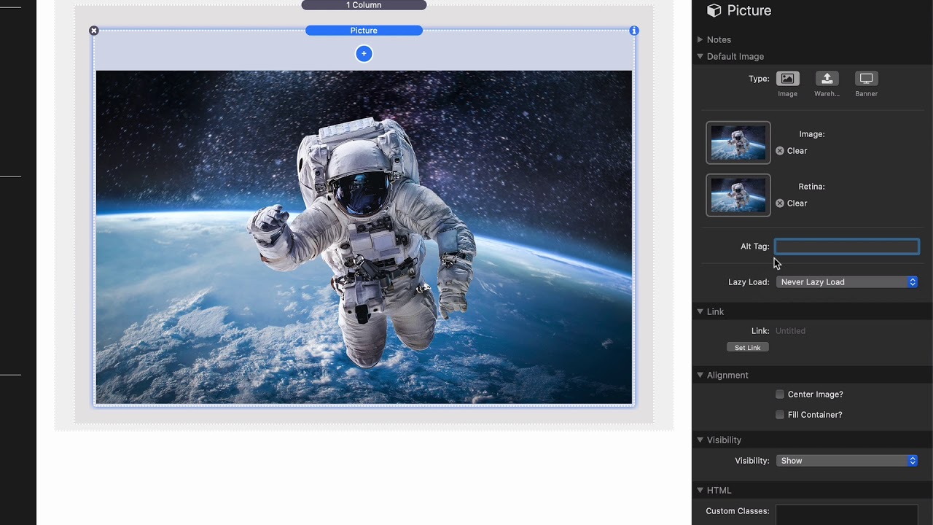Click the Picture cube icon in inspector header
This screenshot has width=933, height=525.
[714, 10]
